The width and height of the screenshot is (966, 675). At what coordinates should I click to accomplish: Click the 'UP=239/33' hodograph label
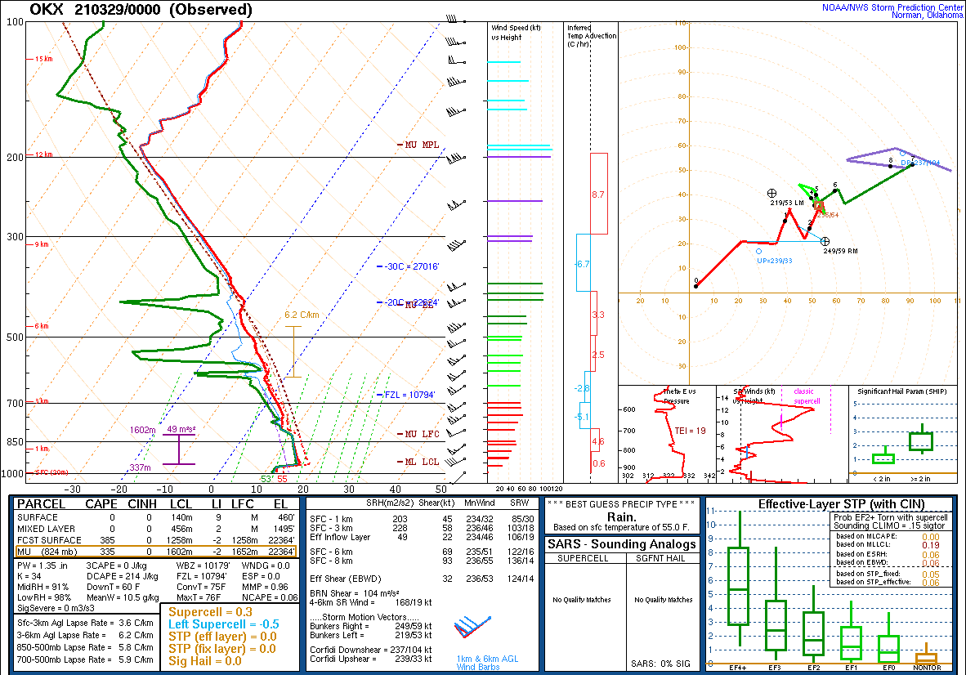coord(775,261)
